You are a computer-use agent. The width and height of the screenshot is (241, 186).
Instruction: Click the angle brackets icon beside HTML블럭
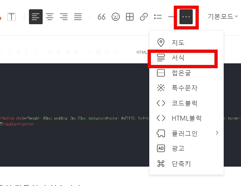161,118
